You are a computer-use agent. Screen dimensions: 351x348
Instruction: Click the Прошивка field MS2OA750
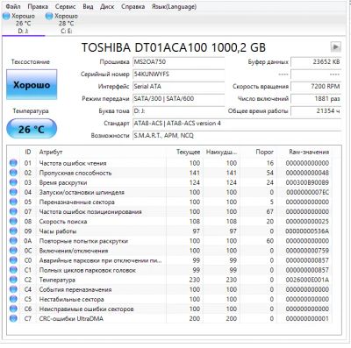(x=178, y=62)
